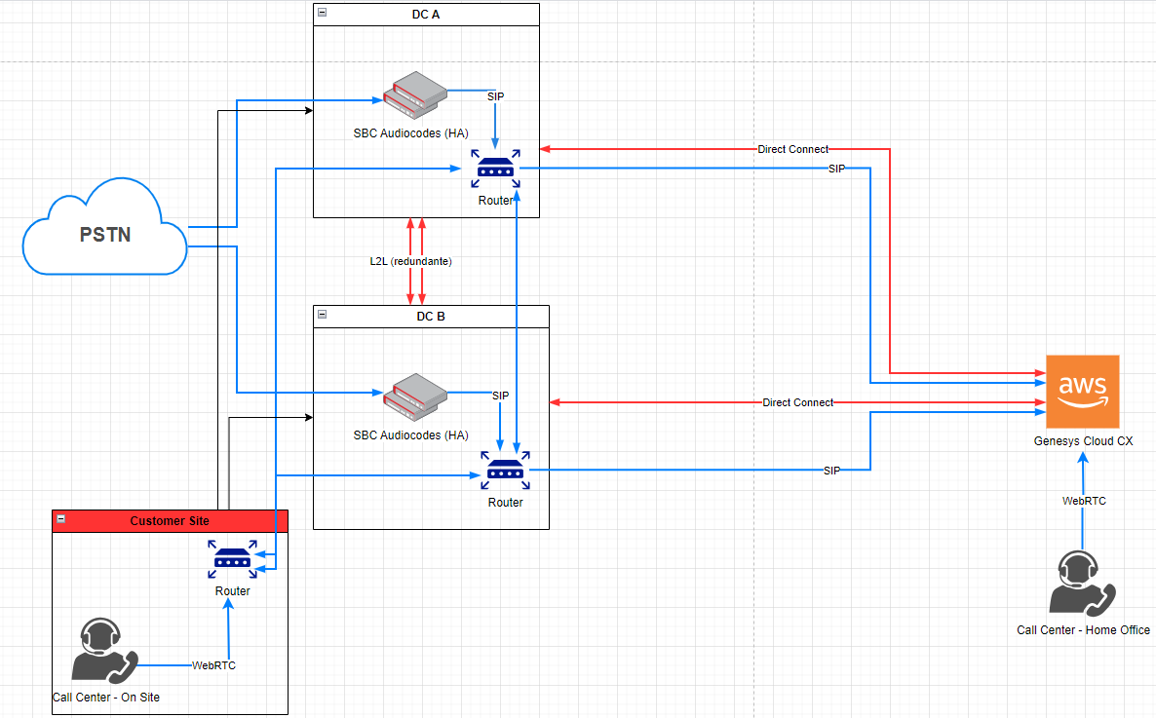
Task: Select the red Customer Site header bar
Action: 170,521
